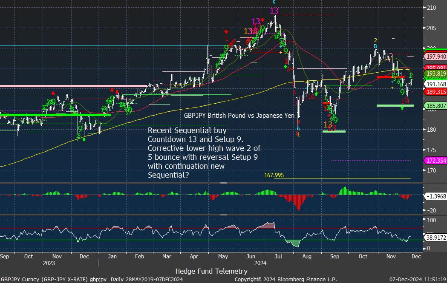The height and width of the screenshot is (283, 447).
Task: Select the -1.3968 histogram value label
Action: 435,196
